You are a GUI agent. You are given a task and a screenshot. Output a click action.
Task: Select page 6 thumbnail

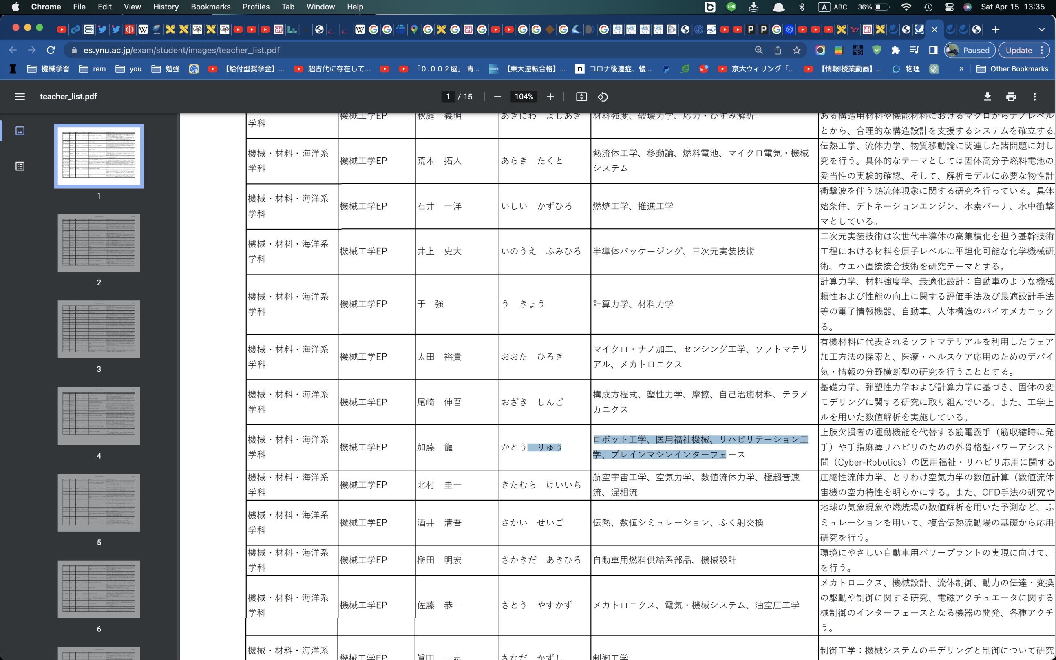pos(99,589)
